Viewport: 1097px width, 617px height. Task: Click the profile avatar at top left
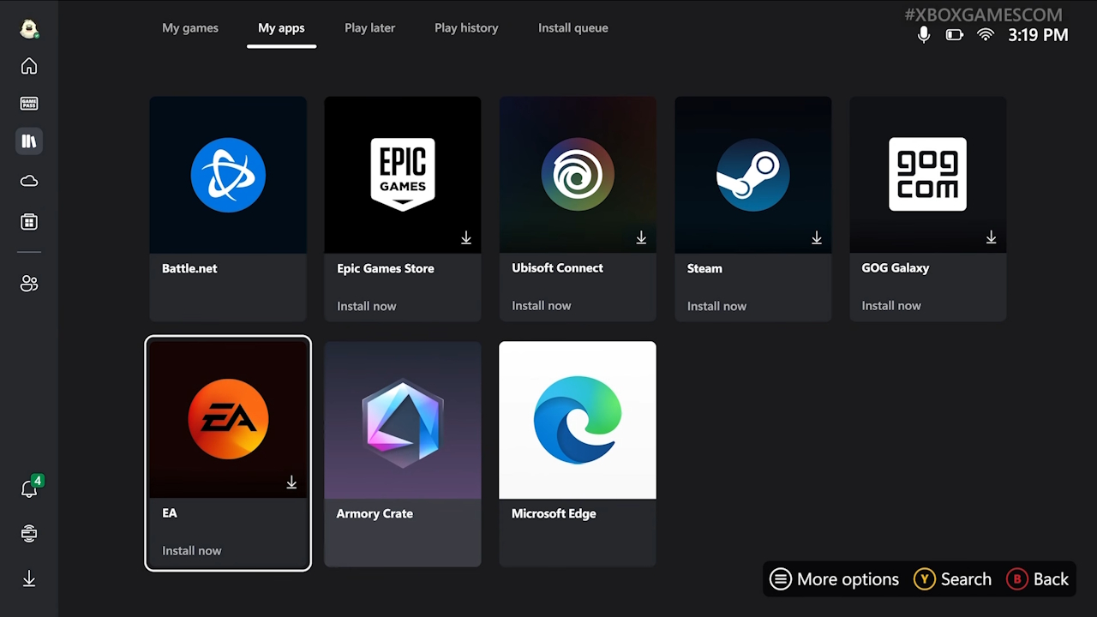(x=29, y=28)
